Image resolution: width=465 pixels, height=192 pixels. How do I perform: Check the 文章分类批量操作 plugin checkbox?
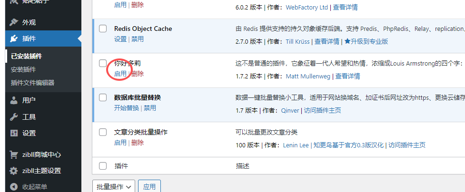[x=103, y=132]
